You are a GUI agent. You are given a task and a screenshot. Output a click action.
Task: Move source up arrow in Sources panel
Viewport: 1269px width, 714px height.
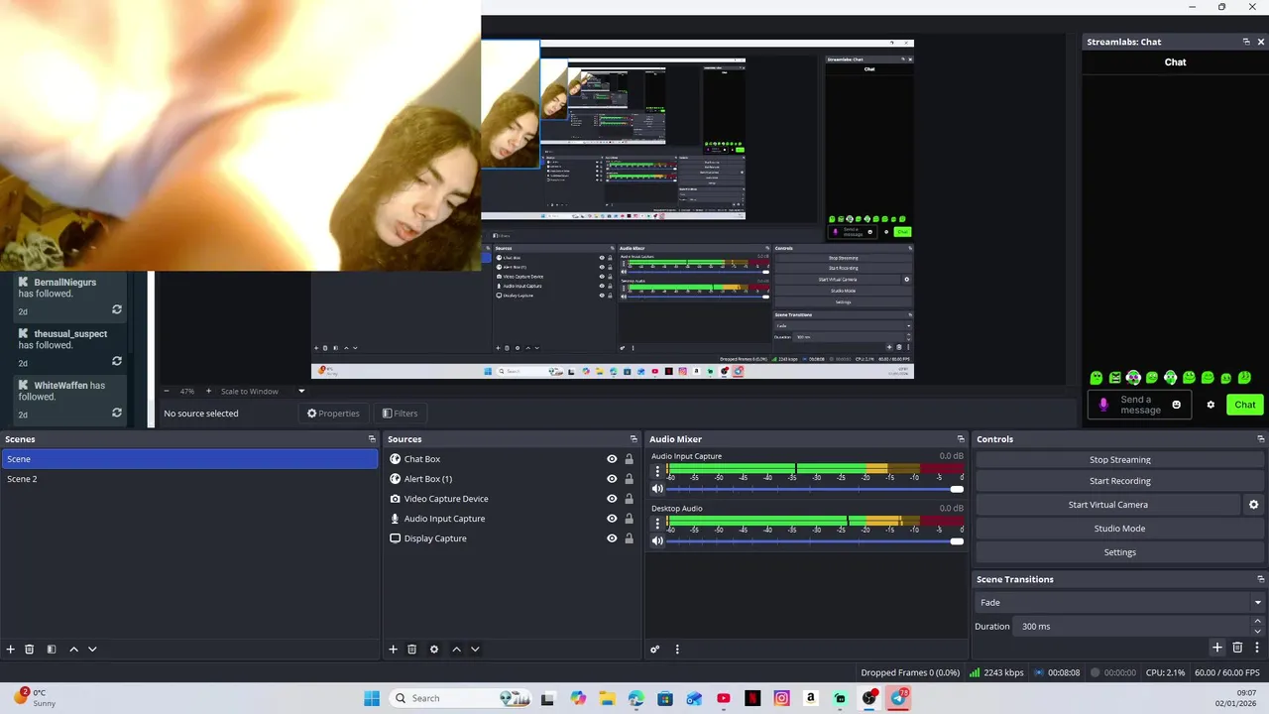[456, 650]
